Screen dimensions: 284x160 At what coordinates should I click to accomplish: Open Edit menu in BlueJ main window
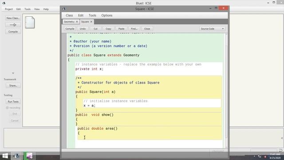click(19, 9)
